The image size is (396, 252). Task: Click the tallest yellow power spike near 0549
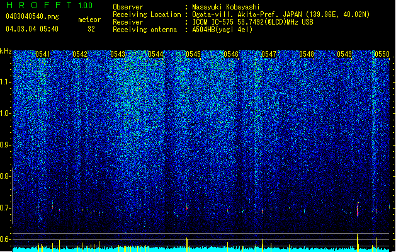[358, 243]
